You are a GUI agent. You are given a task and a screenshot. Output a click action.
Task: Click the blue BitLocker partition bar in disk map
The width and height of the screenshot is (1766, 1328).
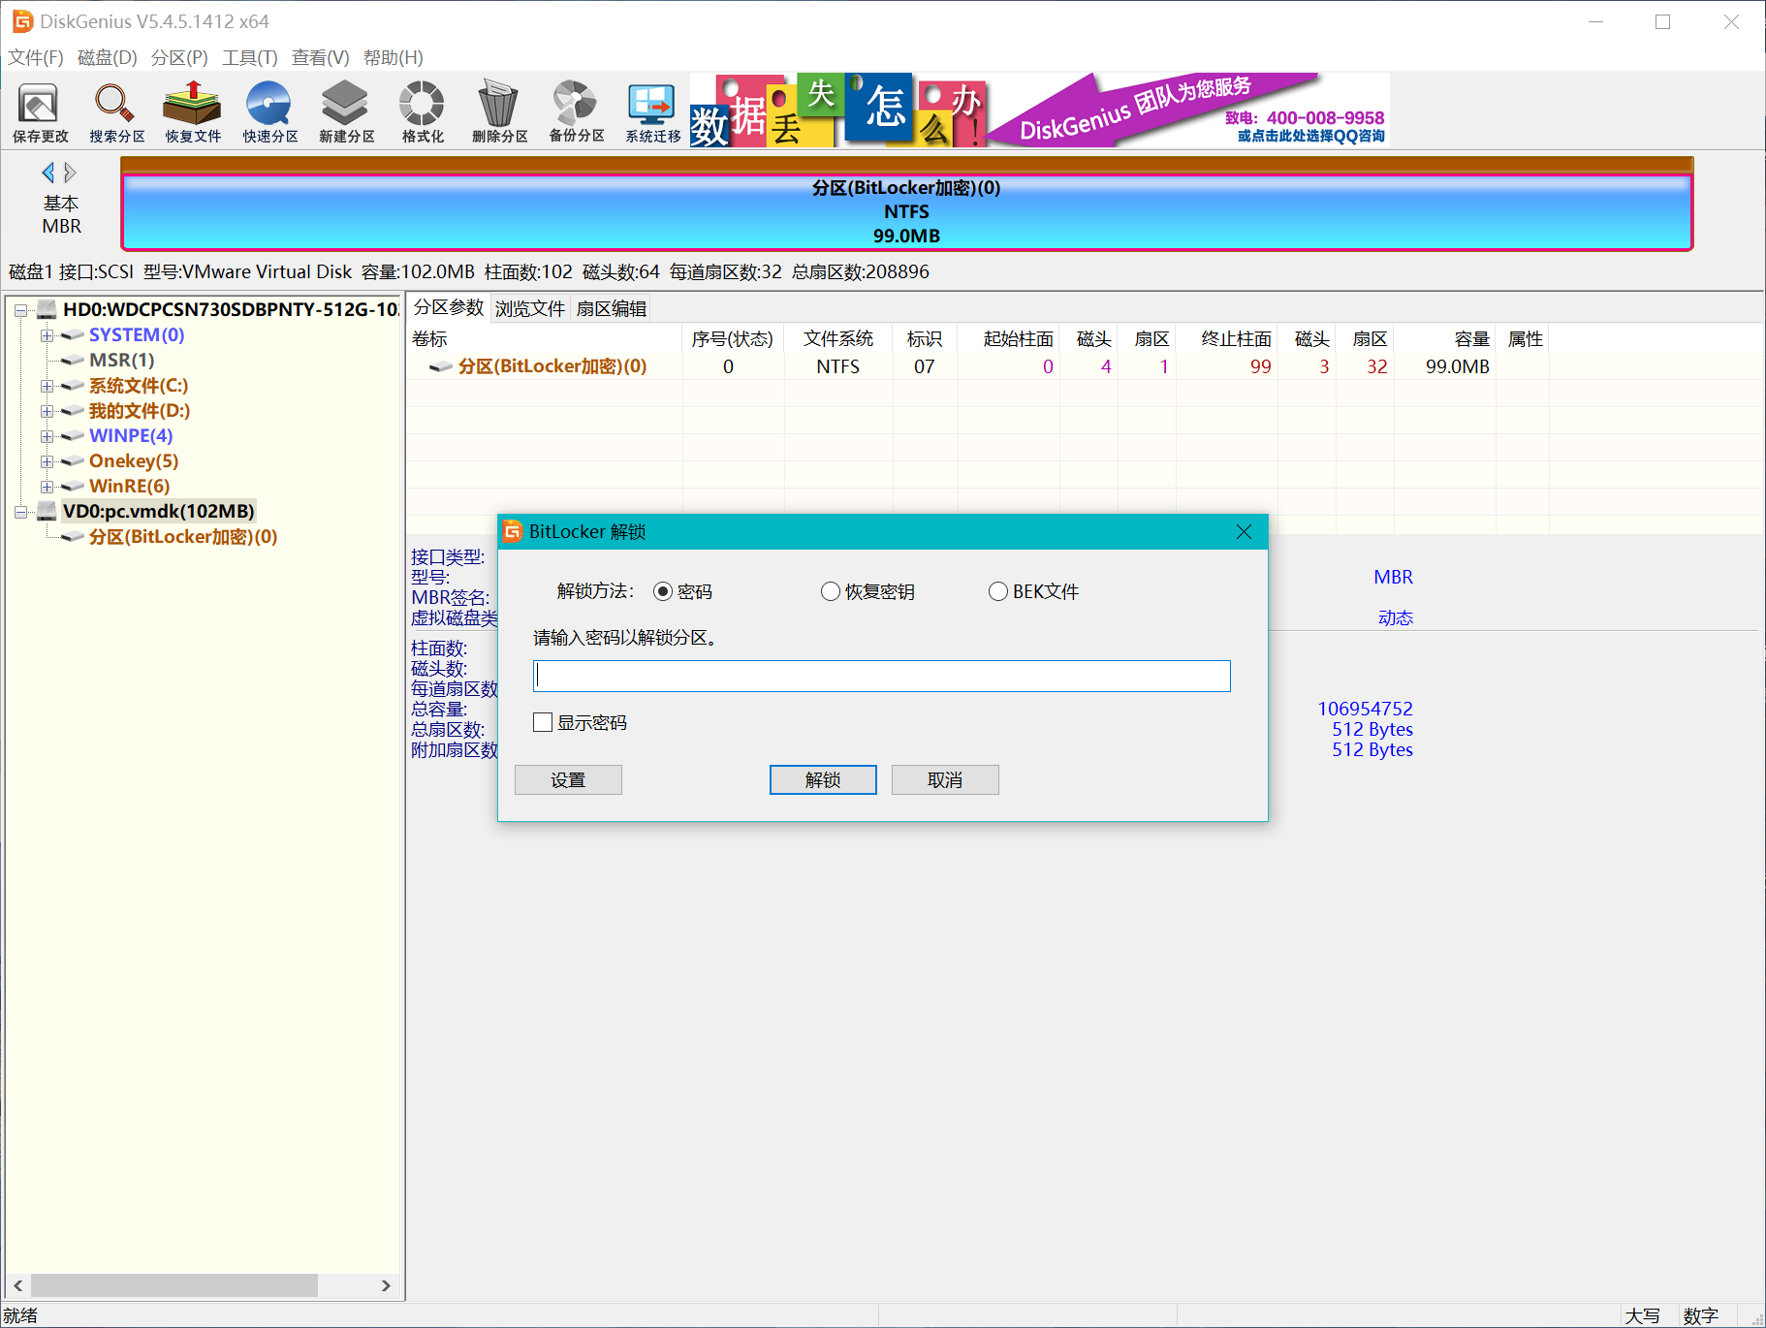[x=907, y=211]
